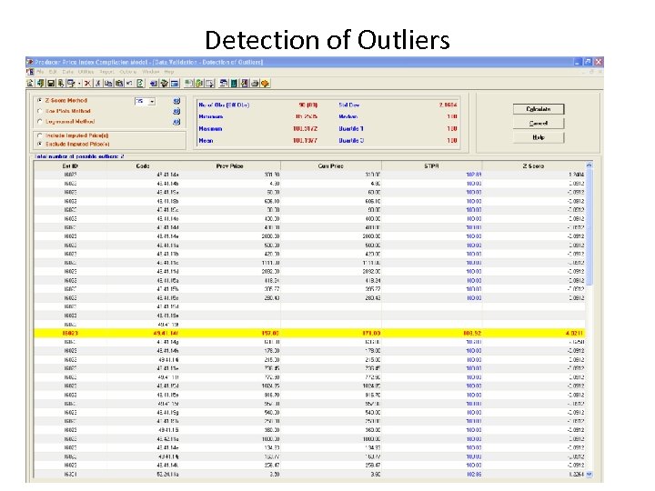655x491 pixels.
Task: Select the Box Plots Method radio button
Action: (x=40, y=111)
